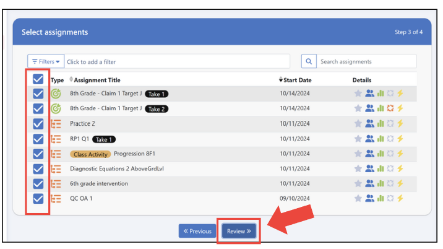Click the target type icon for Take 1 assignment
Viewport: 443px width, 249px height.
click(56, 94)
